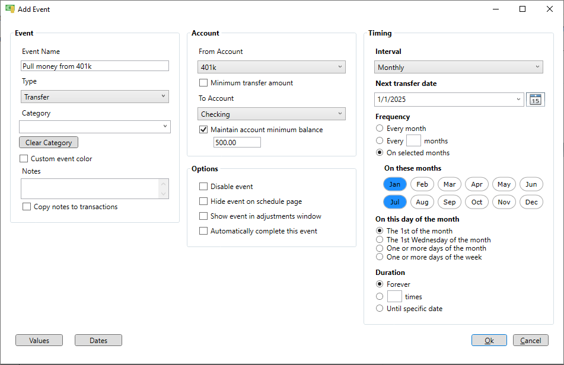Viewport: 564px width, 365px height.
Task: Click the Event Name text field
Action: (95, 66)
